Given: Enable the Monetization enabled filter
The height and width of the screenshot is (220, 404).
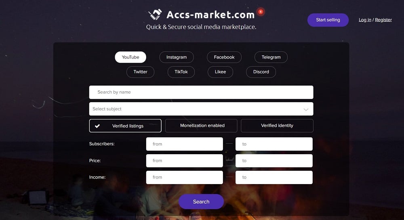Looking at the screenshot, I should tap(201, 126).
